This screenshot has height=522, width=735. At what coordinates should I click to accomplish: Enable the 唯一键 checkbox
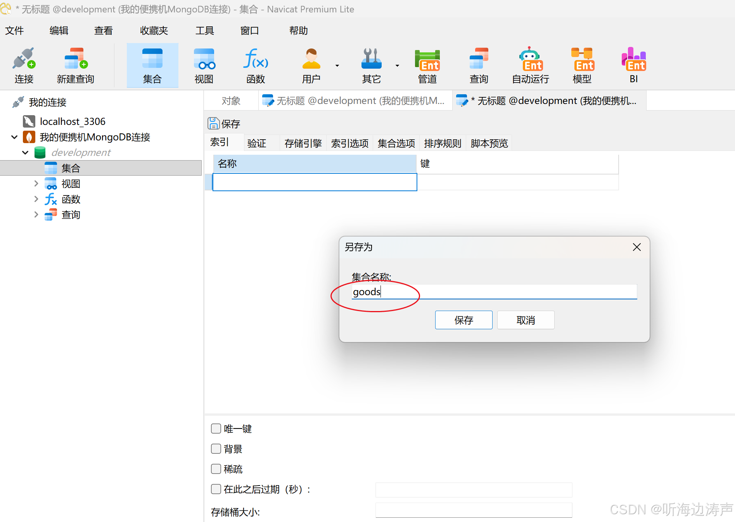(x=216, y=429)
